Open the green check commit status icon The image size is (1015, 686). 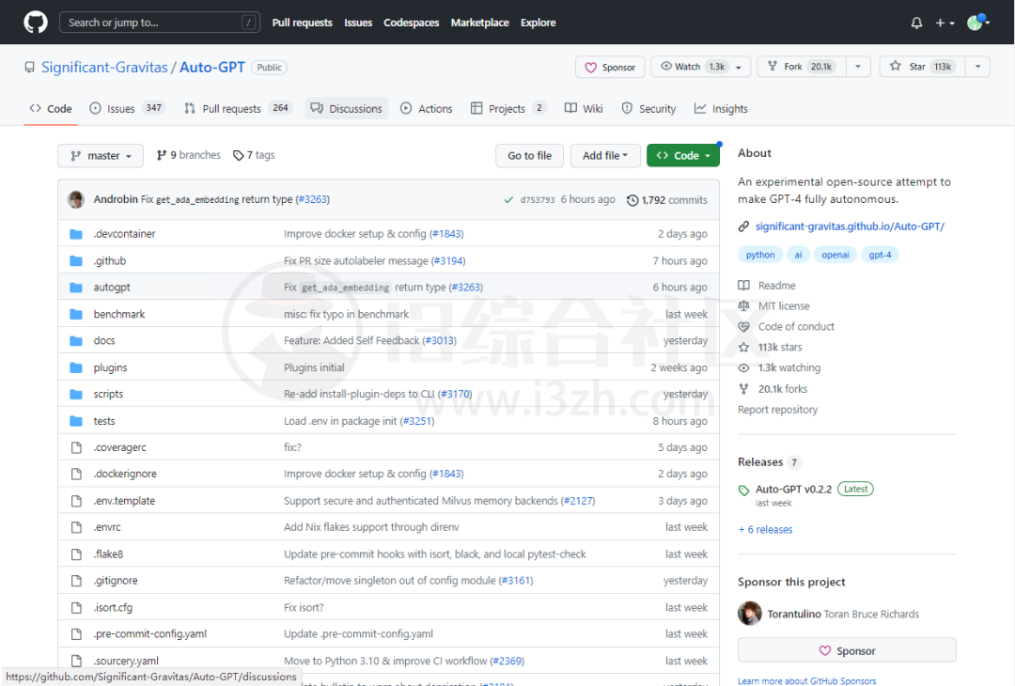pyautogui.click(x=508, y=200)
